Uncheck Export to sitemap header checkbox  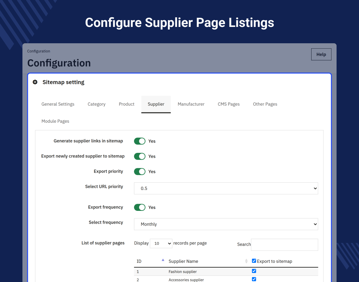(254, 261)
